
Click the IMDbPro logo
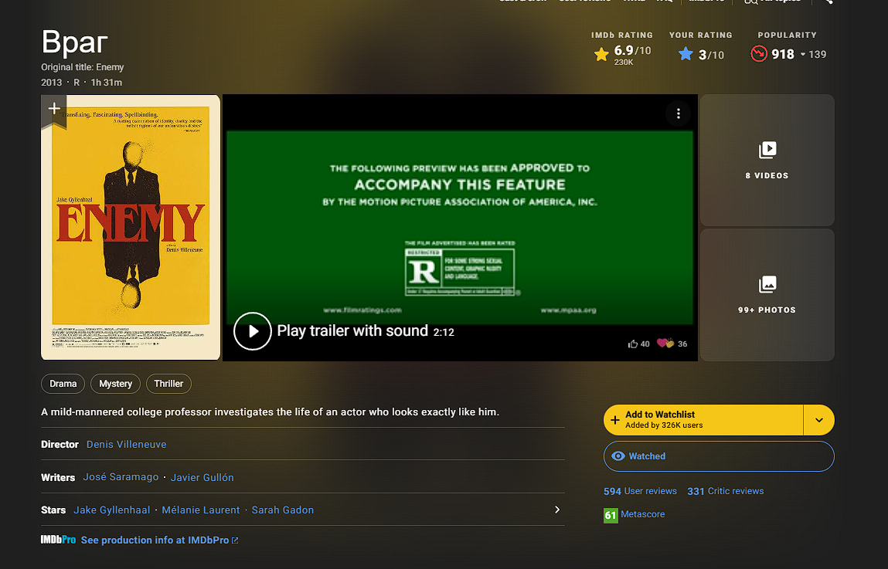pyautogui.click(x=58, y=540)
